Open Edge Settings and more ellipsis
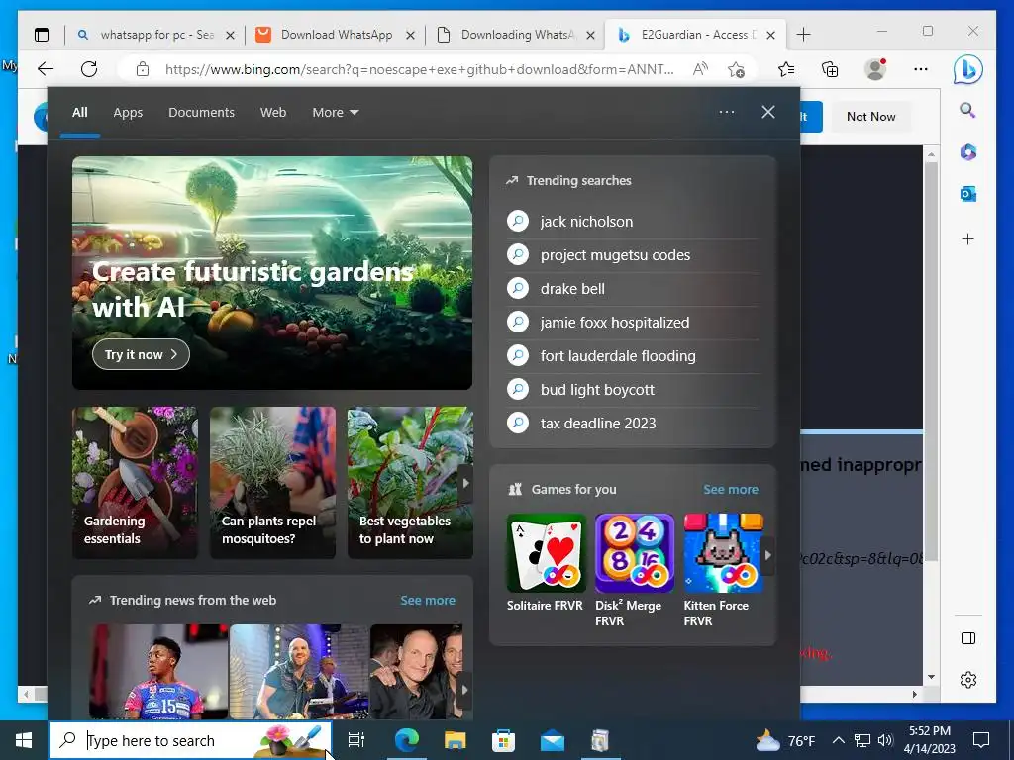 coord(921,69)
